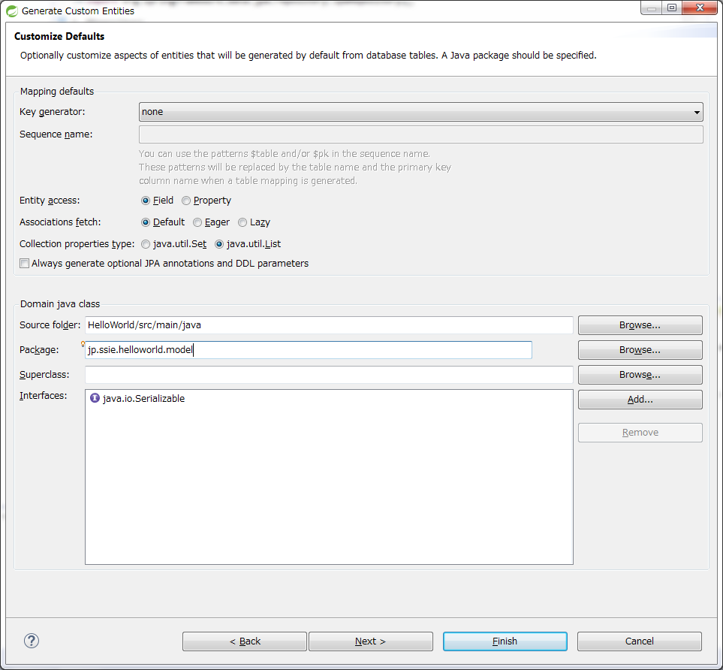Select the java.io.Serializable interface entry
This screenshot has height=670, width=723.
click(143, 399)
